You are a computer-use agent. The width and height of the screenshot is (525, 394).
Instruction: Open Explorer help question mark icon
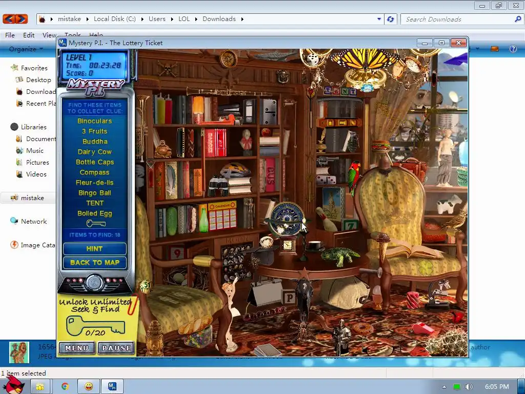click(x=513, y=49)
